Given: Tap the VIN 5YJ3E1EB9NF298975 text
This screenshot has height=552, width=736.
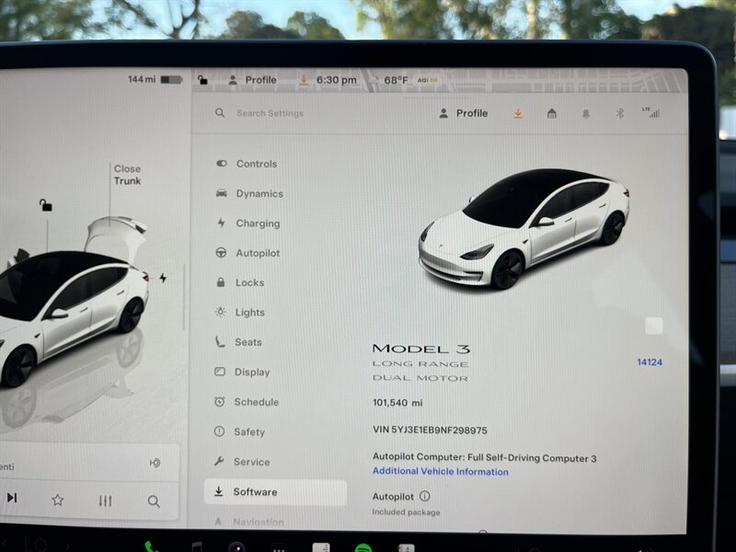Looking at the screenshot, I should [430, 431].
